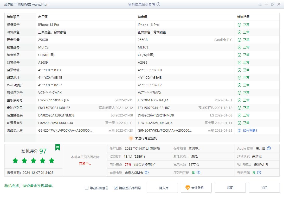Open the list menu in the title bar
Screen dimensions: 284x197
[x=260, y=4]
